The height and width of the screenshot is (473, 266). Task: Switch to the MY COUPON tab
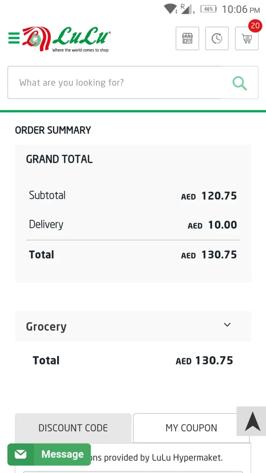[191, 428]
